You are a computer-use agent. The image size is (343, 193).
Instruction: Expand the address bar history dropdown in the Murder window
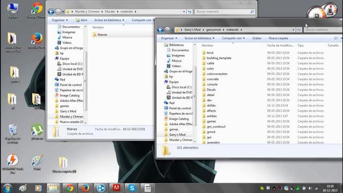click(x=184, y=12)
